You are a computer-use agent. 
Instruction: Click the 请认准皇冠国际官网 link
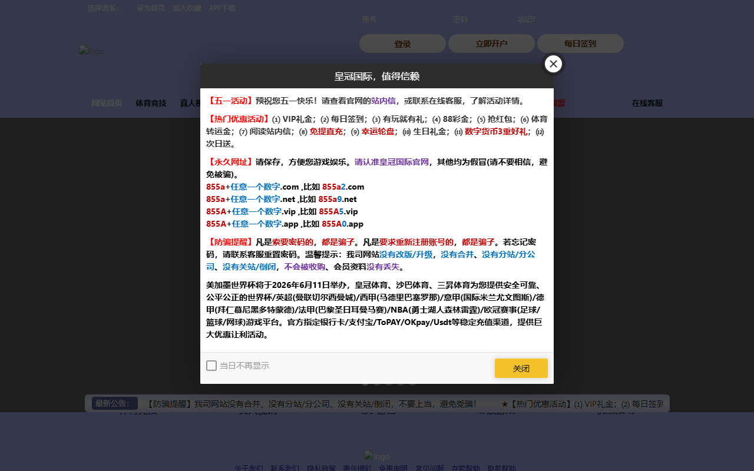click(x=392, y=162)
